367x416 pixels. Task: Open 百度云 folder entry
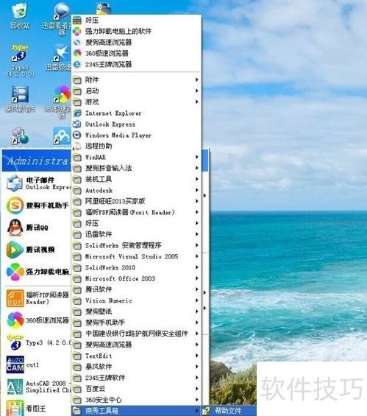(x=136, y=389)
